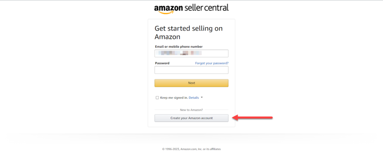This screenshot has width=383, height=159.
Task: Click the yellow Next button
Action: pyautogui.click(x=191, y=83)
